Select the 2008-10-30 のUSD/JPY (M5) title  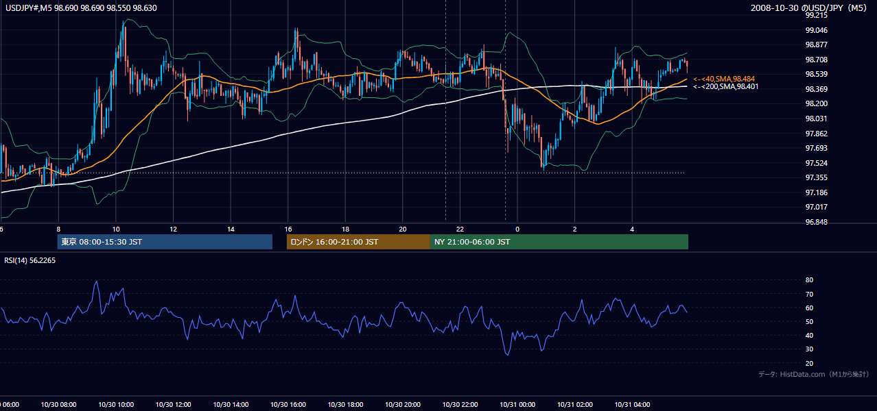[x=810, y=8]
